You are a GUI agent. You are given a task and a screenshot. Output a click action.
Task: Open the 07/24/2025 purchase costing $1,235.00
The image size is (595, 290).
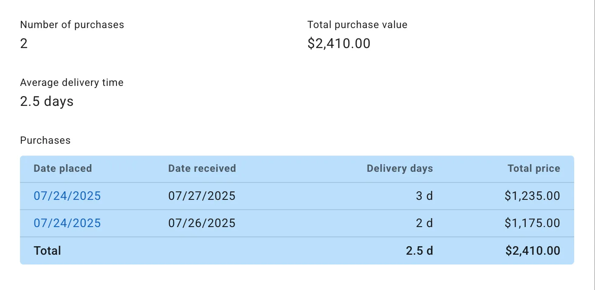pos(67,196)
